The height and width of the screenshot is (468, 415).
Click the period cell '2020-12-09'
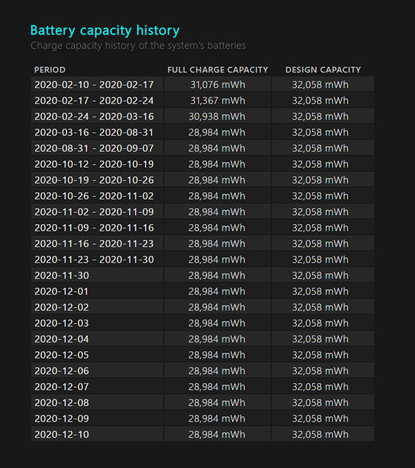coord(62,418)
